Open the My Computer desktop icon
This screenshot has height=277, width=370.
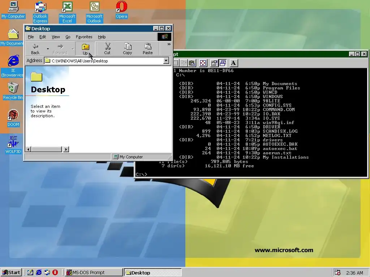tap(13, 10)
